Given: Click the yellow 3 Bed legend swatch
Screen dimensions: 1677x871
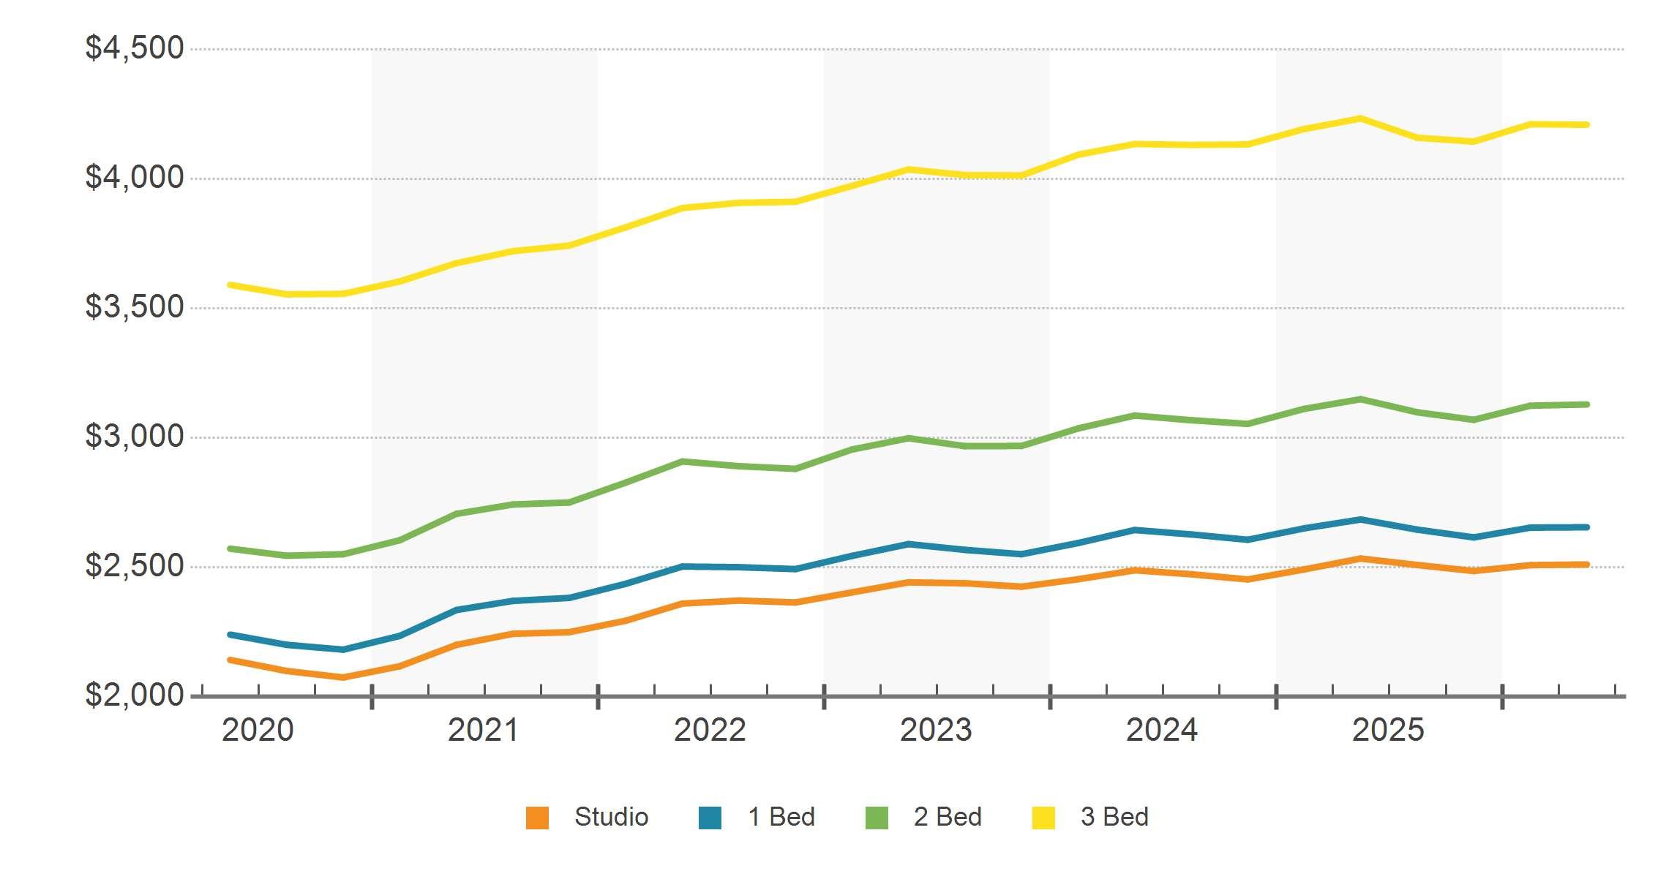Looking at the screenshot, I should (x=1043, y=818).
